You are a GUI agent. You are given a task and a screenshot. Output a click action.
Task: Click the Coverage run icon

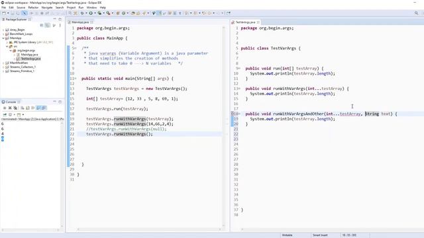point(99,13)
